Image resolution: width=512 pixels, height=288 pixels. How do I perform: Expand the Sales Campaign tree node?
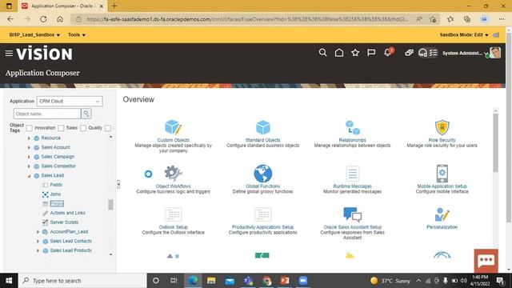29,157
